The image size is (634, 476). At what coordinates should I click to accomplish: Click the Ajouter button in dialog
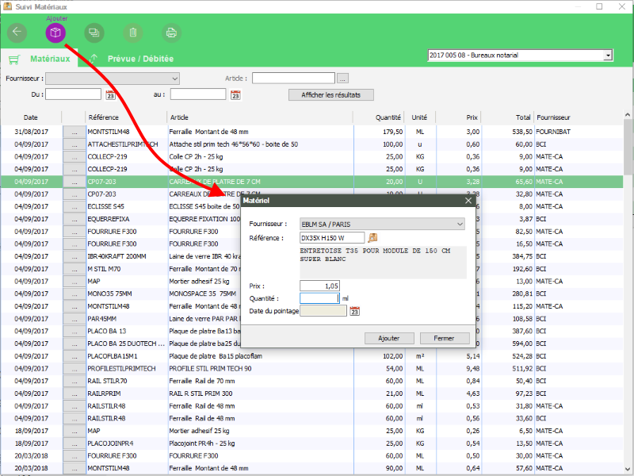coord(389,339)
